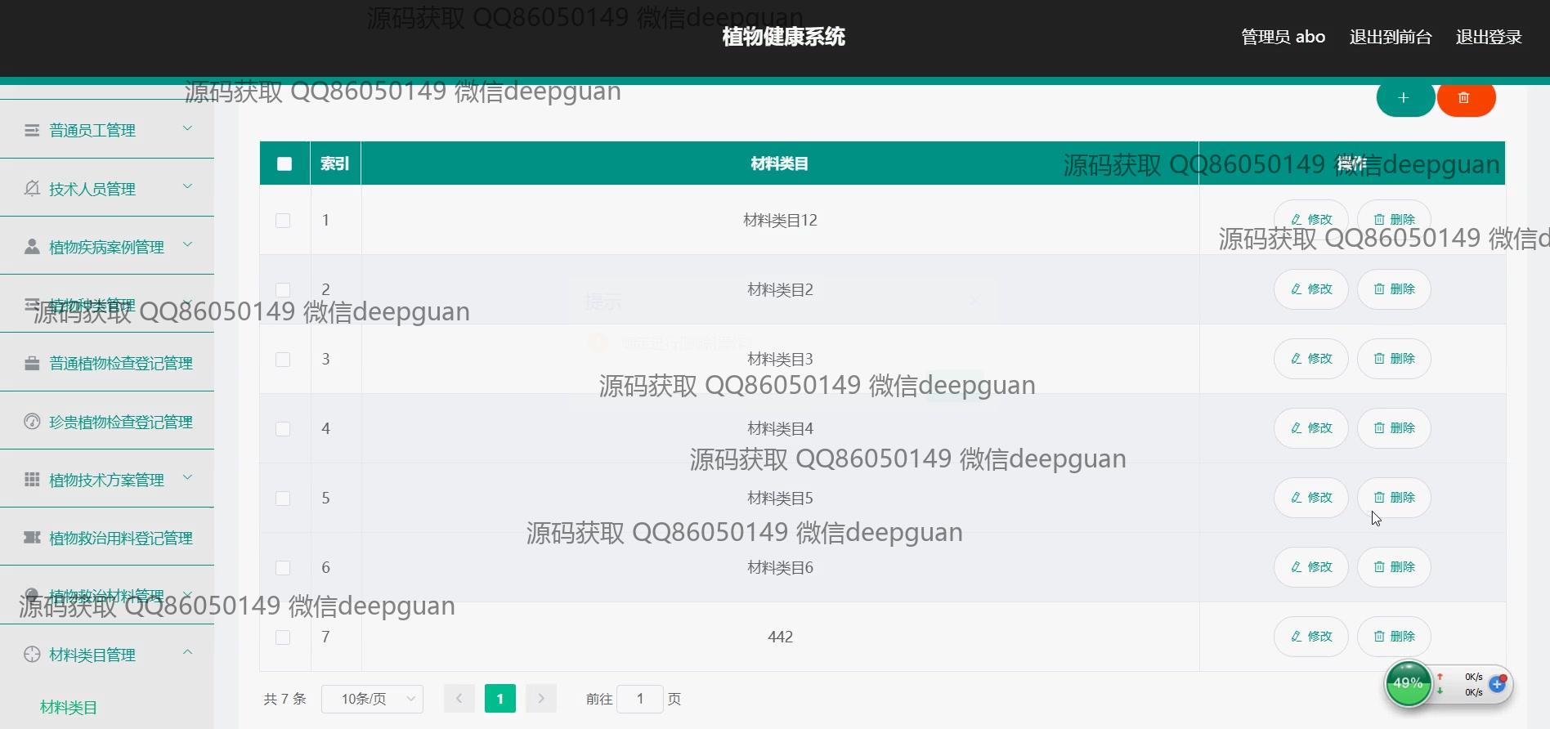Open 普通植物检查登记管理 menu
This screenshot has width=1550, height=729.
(x=107, y=363)
